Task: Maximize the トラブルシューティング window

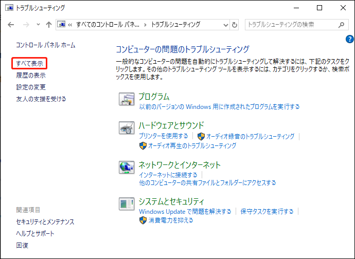Action: tap(319, 8)
